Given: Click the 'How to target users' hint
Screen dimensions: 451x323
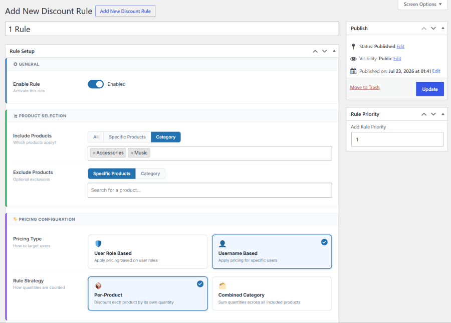Looking at the screenshot, I should coord(32,246).
